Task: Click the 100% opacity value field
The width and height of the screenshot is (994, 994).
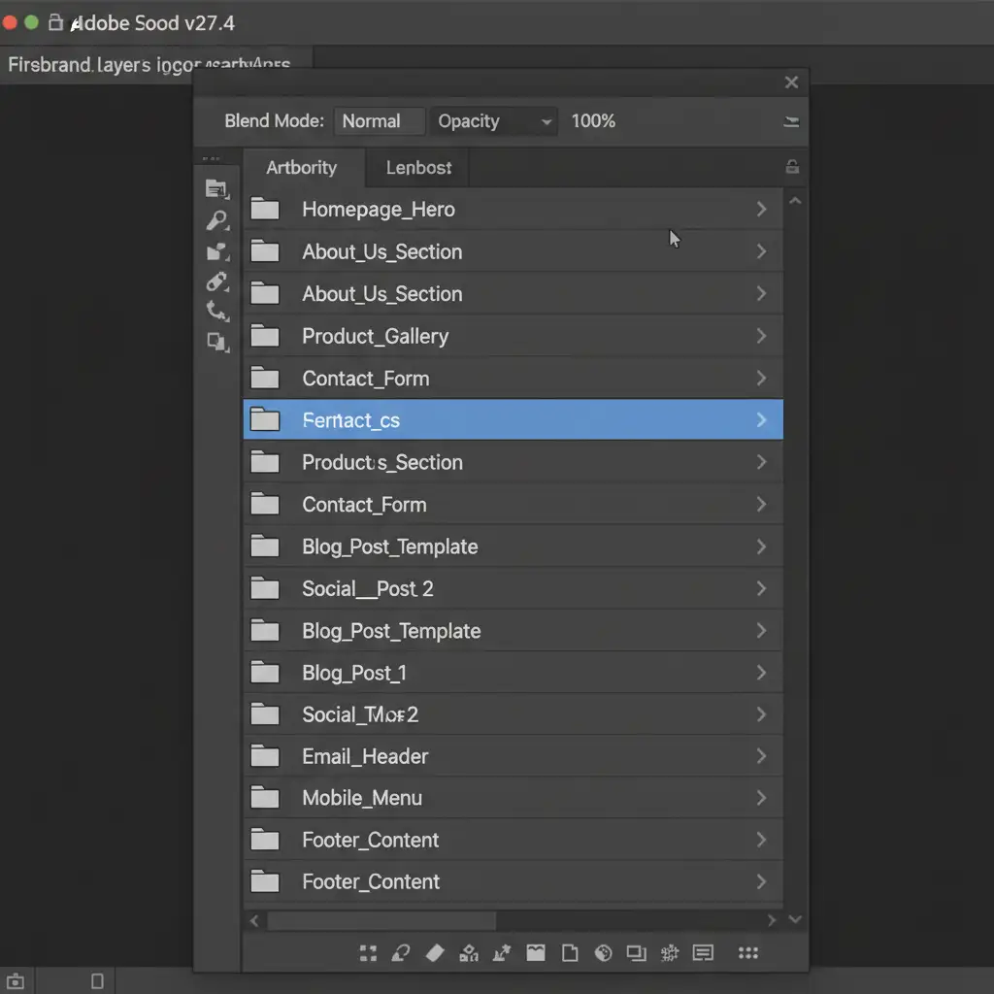Action: [x=593, y=121]
